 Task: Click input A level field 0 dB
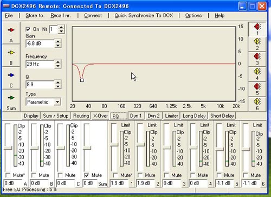[x=12, y=183]
